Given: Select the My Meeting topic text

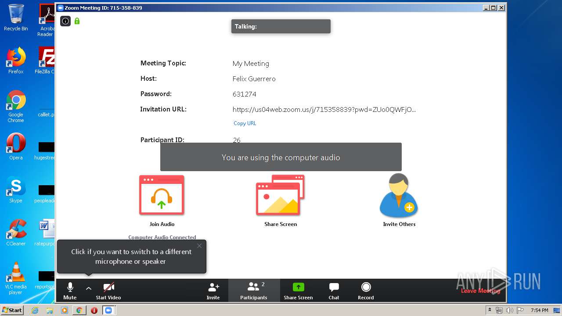Looking at the screenshot, I should tap(251, 64).
